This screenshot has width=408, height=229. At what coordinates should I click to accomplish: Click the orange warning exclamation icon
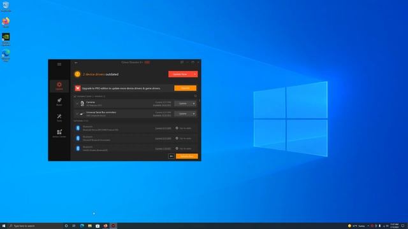click(77, 74)
